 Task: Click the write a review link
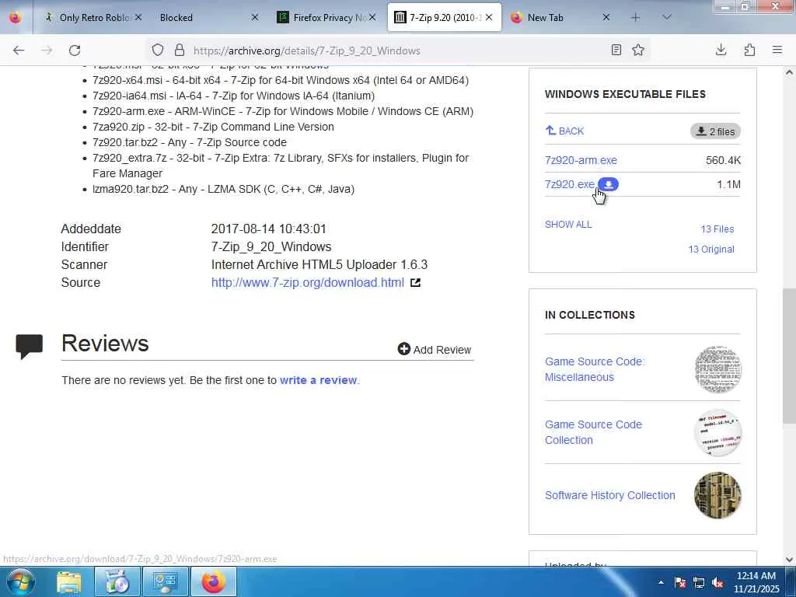point(318,380)
